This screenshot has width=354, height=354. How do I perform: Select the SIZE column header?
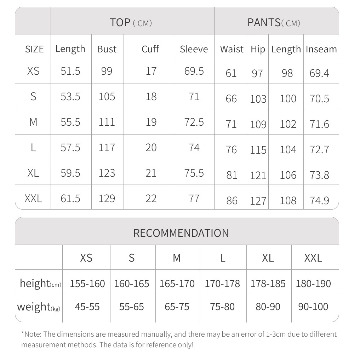34,49
